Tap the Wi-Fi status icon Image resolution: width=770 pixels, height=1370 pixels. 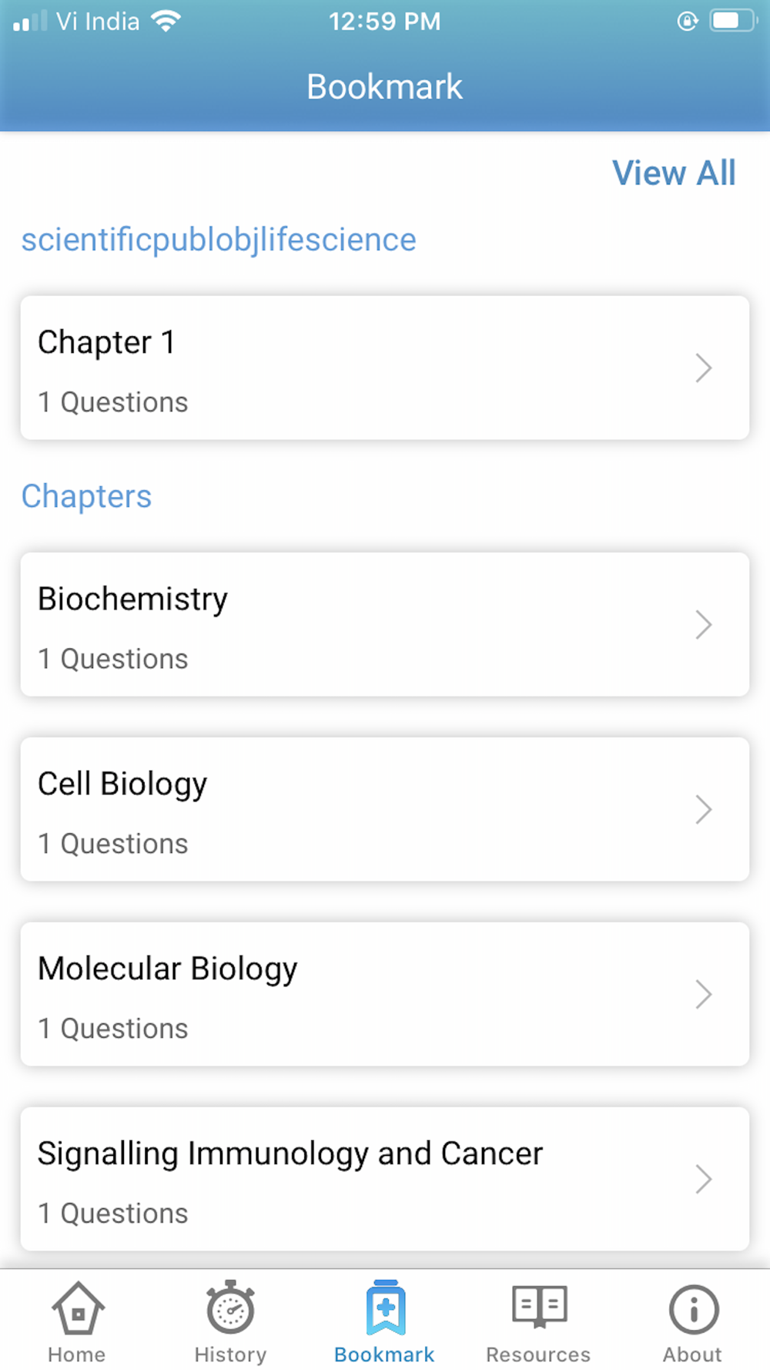click(166, 21)
